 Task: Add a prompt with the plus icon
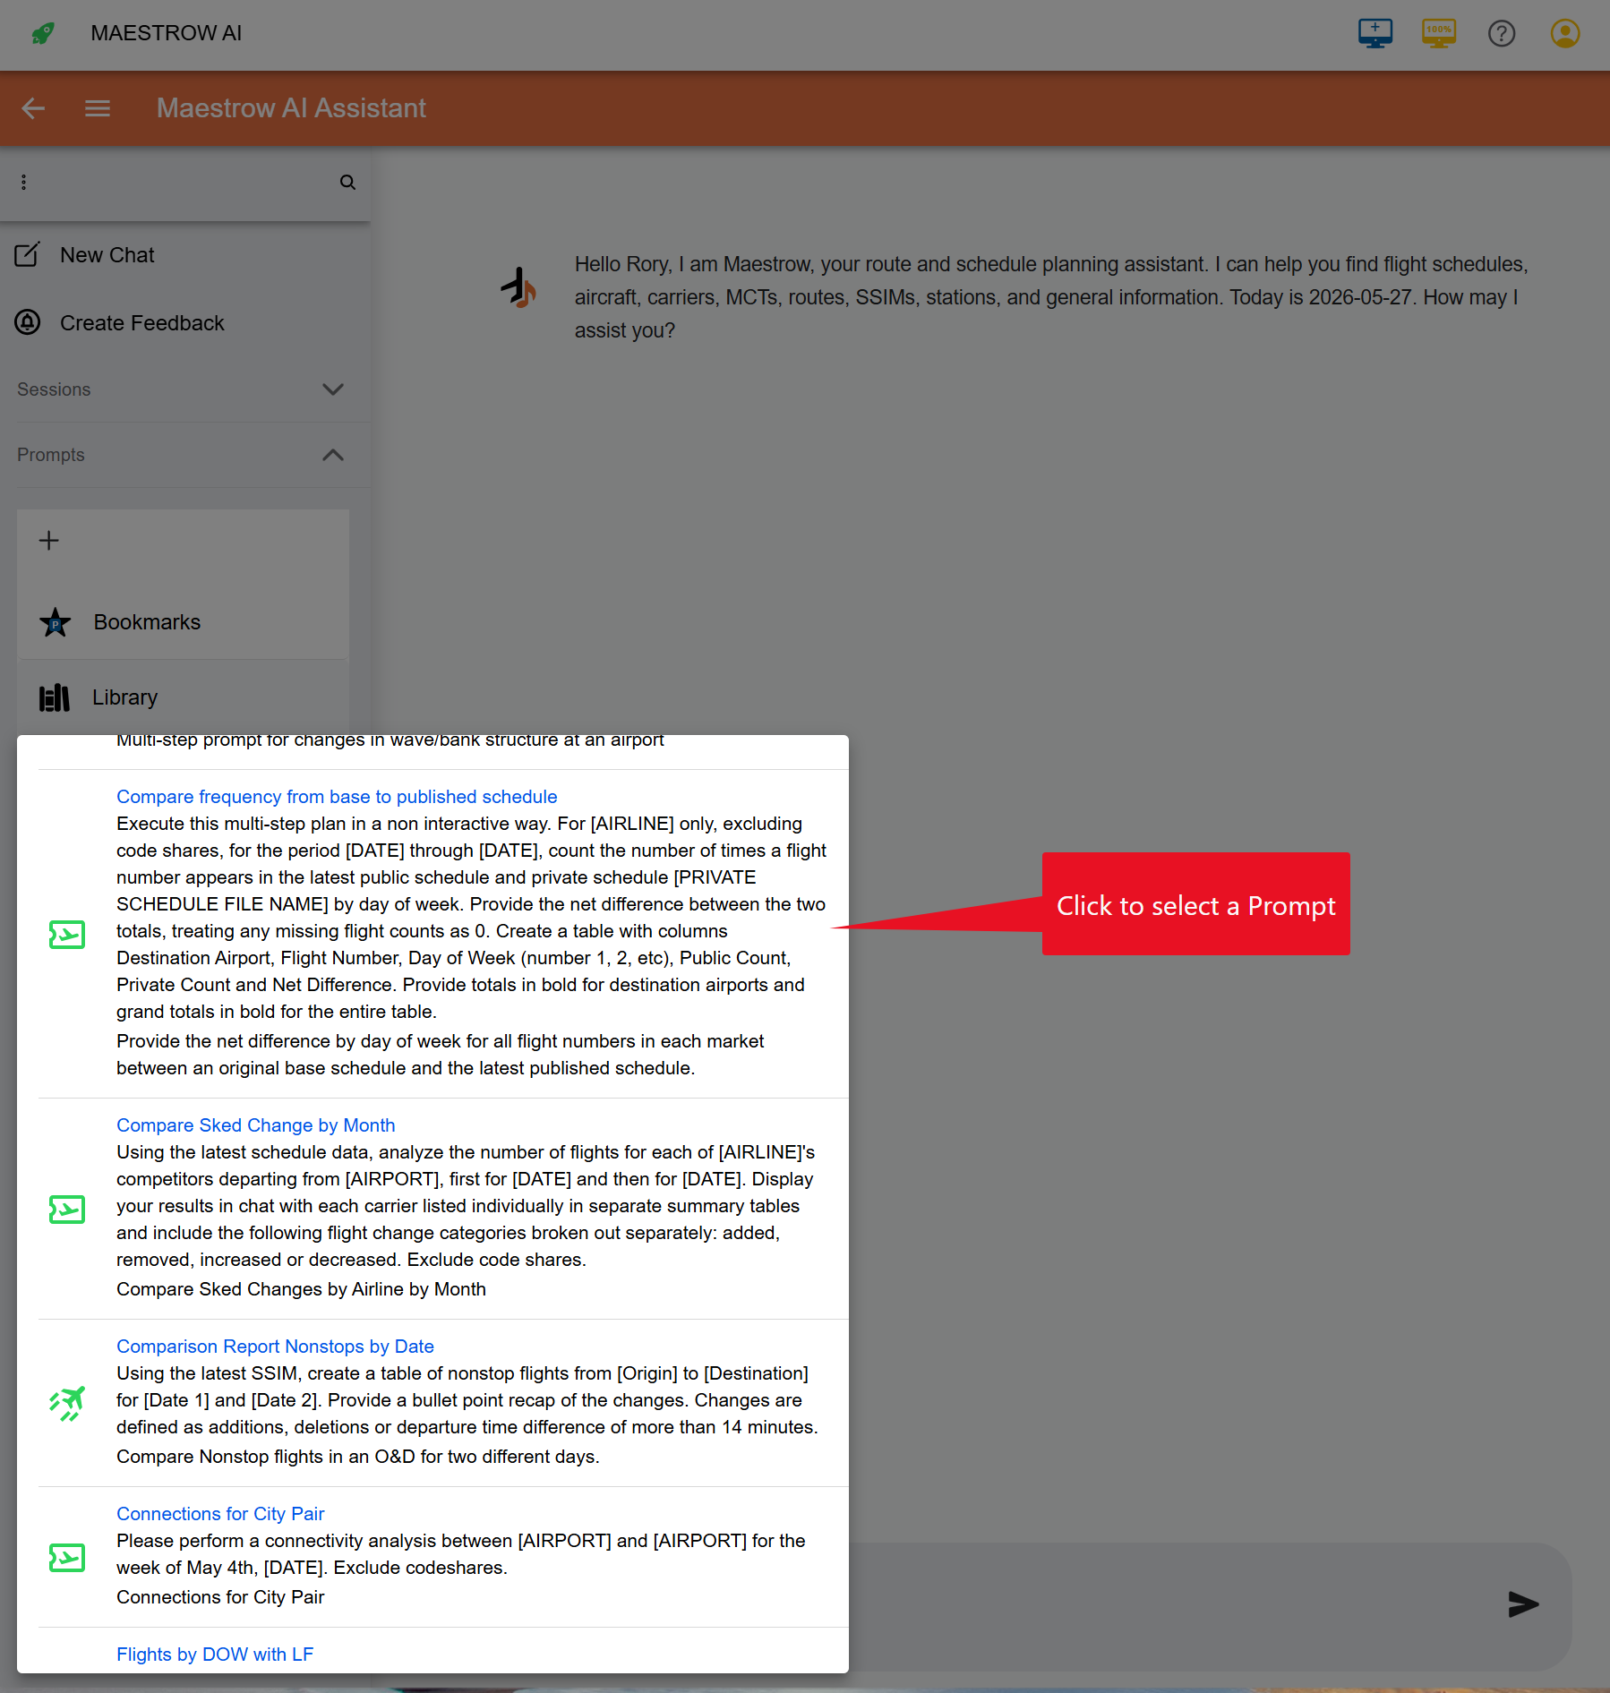(49, 540)
